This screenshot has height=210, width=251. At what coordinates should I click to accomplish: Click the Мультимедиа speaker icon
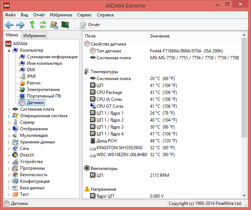pos(15,135)
